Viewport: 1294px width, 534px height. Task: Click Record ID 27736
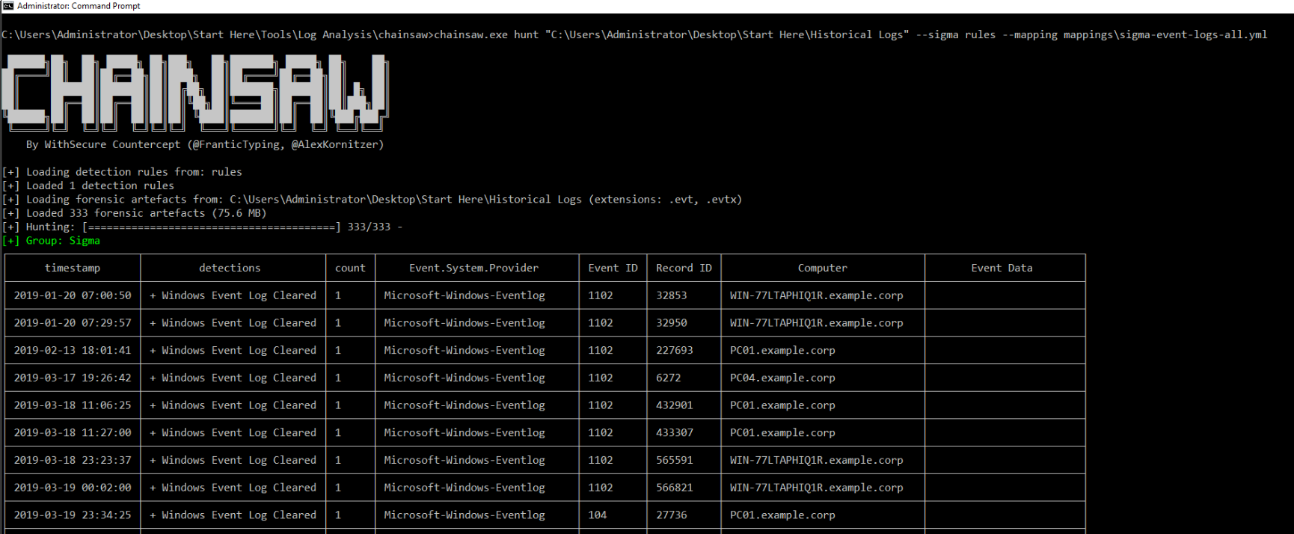[671, 515]
